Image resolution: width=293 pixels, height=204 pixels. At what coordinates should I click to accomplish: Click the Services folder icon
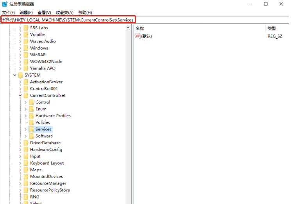(31, 129)
